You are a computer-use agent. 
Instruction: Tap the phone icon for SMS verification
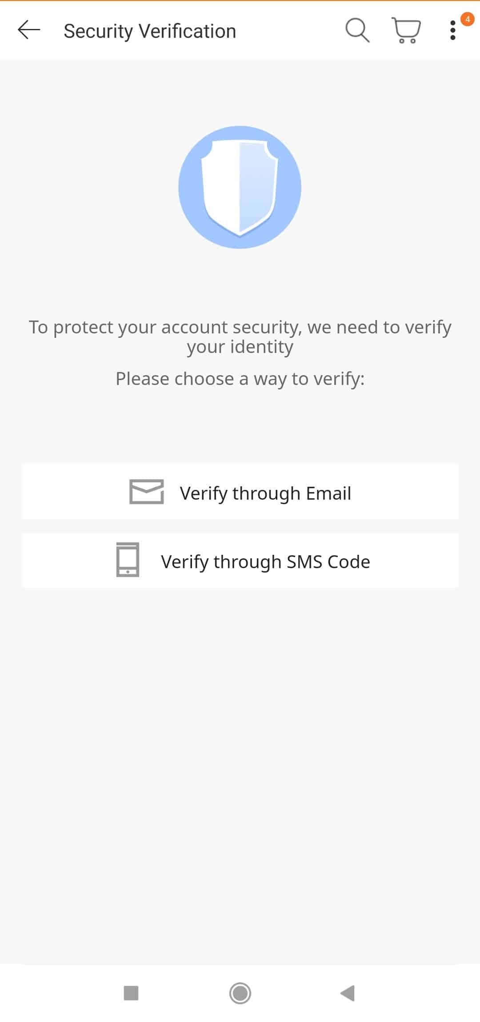pos(128,560)
